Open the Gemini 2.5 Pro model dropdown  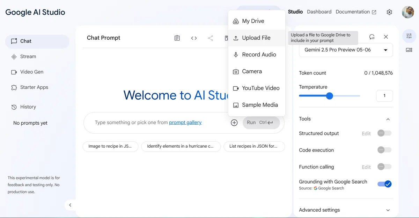[346, 50]
